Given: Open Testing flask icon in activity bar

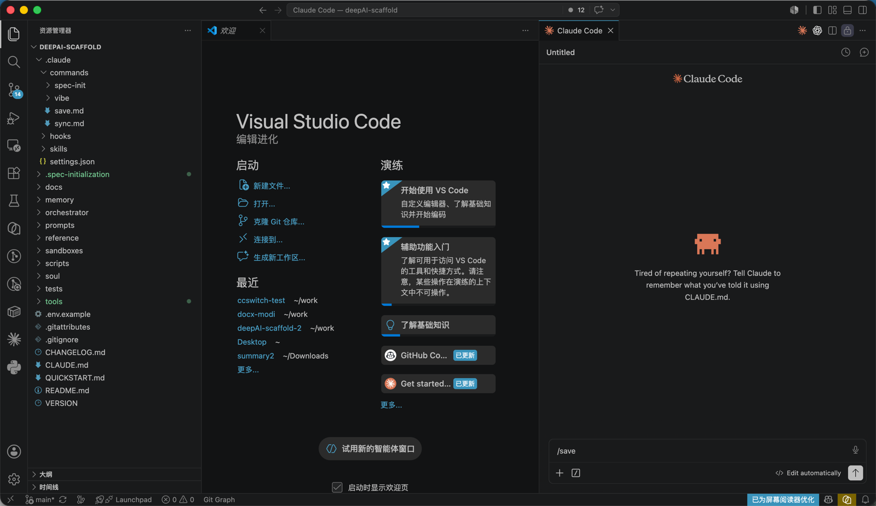Looking at the screenshot, I should 14,201.
